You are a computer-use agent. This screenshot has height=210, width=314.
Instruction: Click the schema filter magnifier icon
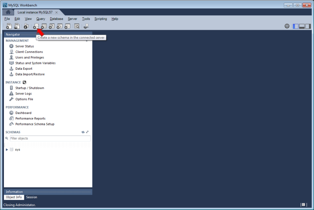point(7,138)
